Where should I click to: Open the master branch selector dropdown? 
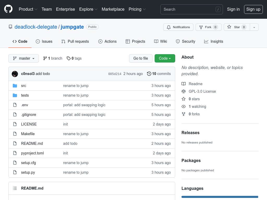23,58
